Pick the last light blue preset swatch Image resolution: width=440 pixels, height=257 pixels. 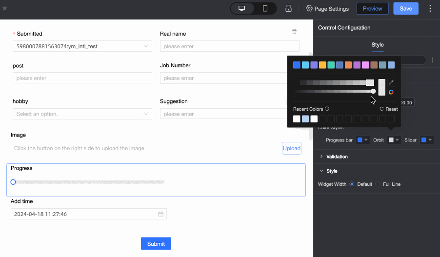[391, 65]
